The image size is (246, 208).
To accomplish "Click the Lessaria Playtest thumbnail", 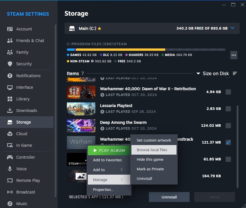I will point(81,109).
